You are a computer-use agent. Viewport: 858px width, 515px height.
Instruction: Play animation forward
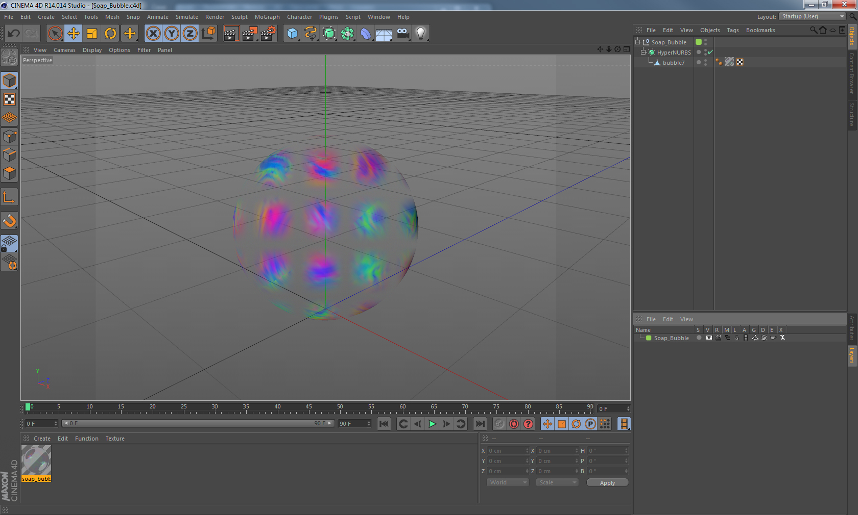pos(432,424)
